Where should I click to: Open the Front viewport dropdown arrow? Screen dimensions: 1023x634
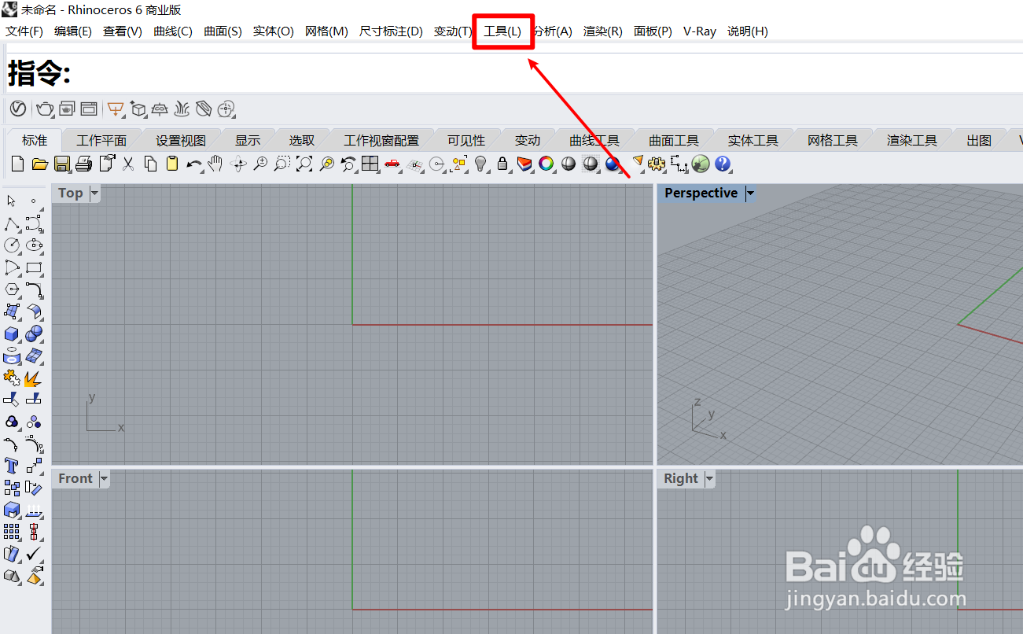[x=104, y=478]
